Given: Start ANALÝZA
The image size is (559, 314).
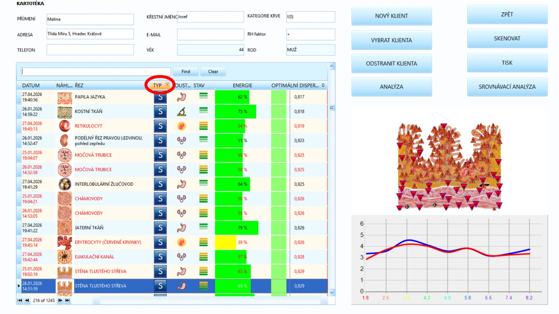Looking at the screenshot, I should [391, 87].
